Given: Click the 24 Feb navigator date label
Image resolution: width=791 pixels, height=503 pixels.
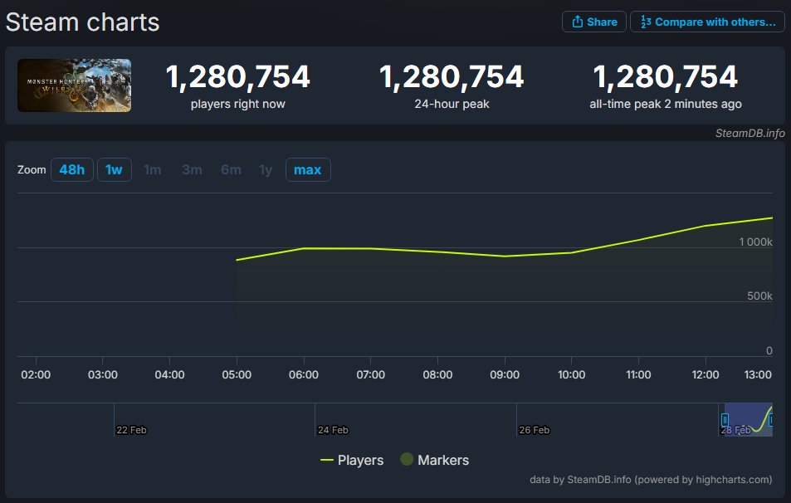Looking at the screenshot, I should (333, 430).
